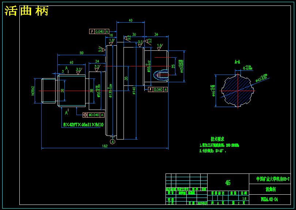
Task: Select the 69 length dimension
Action: coord(81,53)
